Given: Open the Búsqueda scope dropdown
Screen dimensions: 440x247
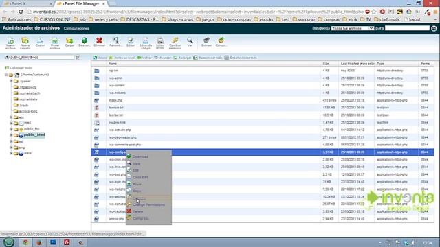Looking at the screenshot, I should point(353,28).
